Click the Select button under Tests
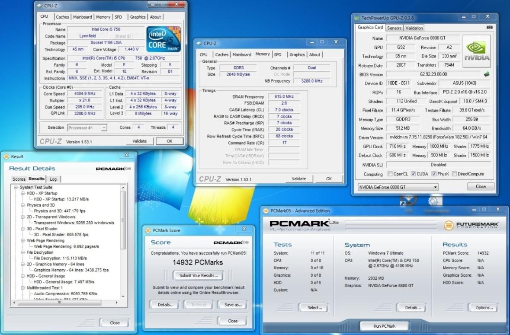 pos(314,308)
